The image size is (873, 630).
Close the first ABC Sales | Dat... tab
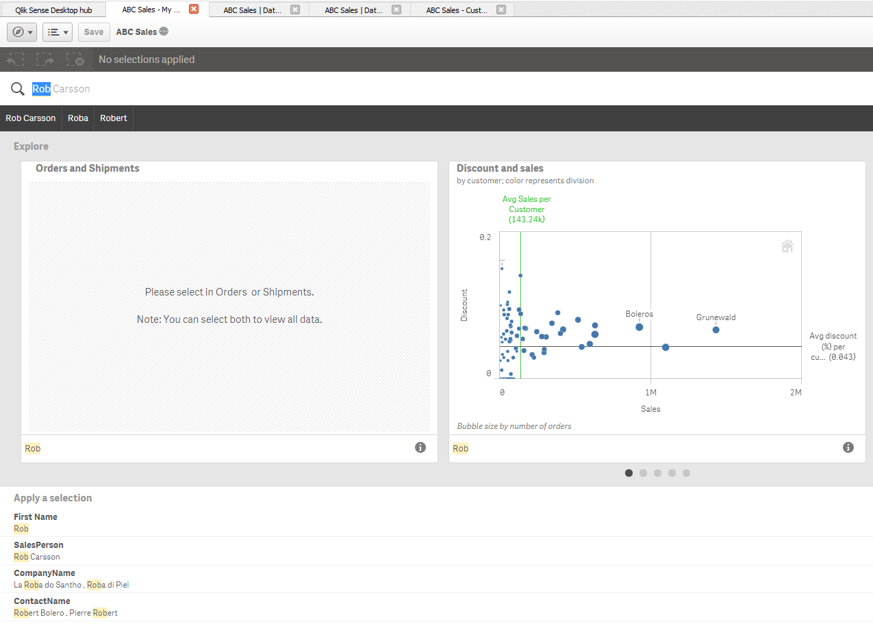coord(295,10)
